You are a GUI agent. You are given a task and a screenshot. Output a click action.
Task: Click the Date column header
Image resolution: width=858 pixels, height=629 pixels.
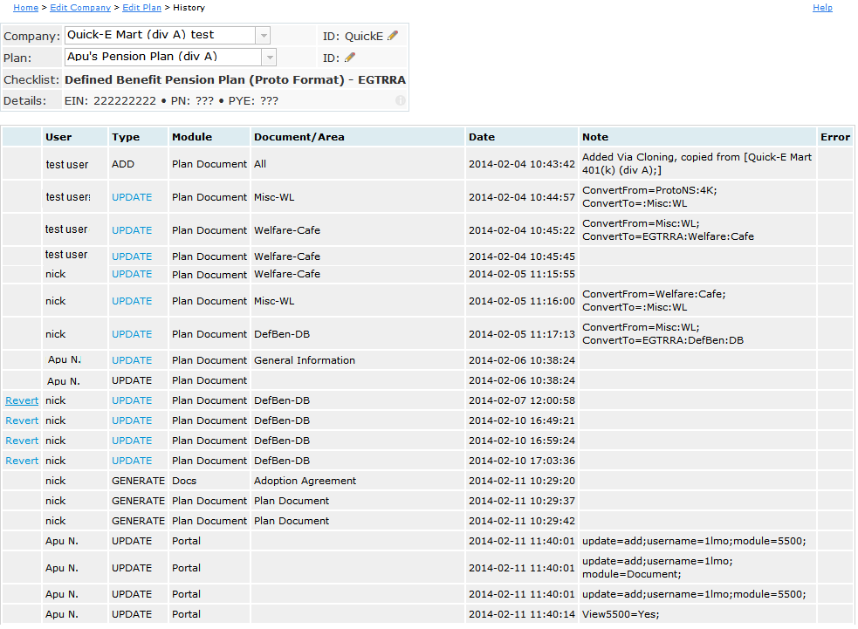click(482, 137)
